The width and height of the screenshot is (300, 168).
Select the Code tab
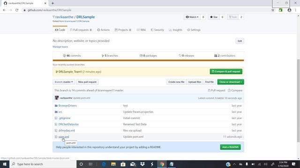(60, 30)
